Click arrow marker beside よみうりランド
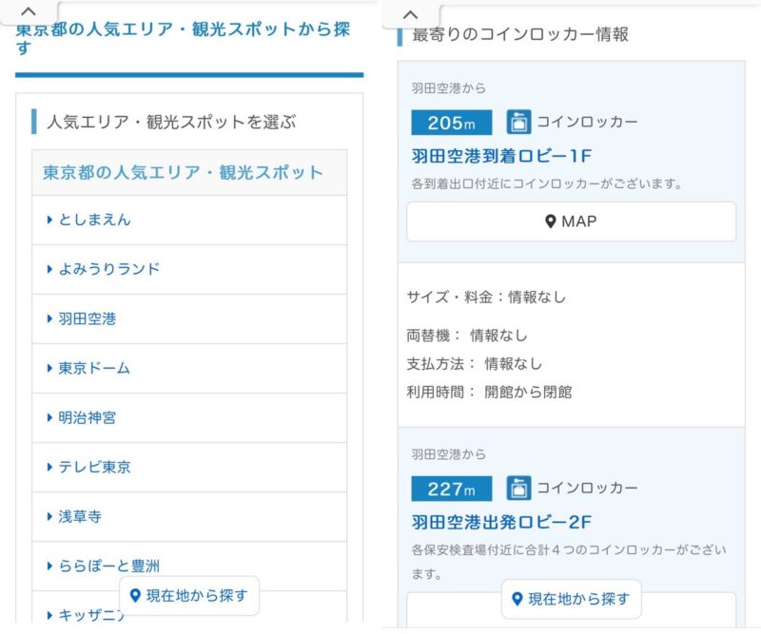This screenshot has width=761, height=634. coord(49,269)
